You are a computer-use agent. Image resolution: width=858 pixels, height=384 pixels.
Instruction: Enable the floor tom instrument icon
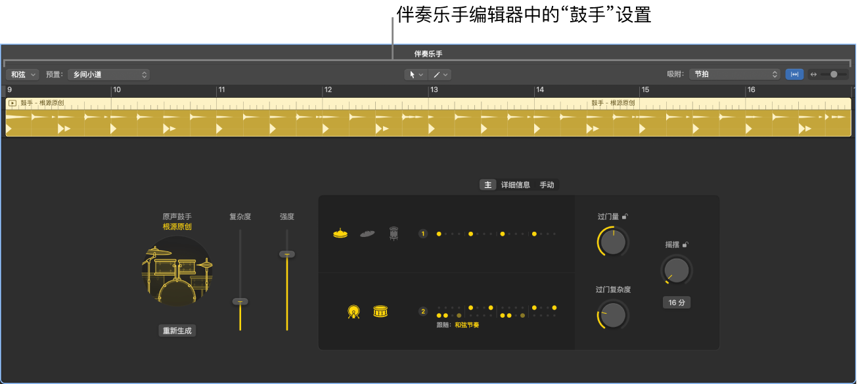394,233
